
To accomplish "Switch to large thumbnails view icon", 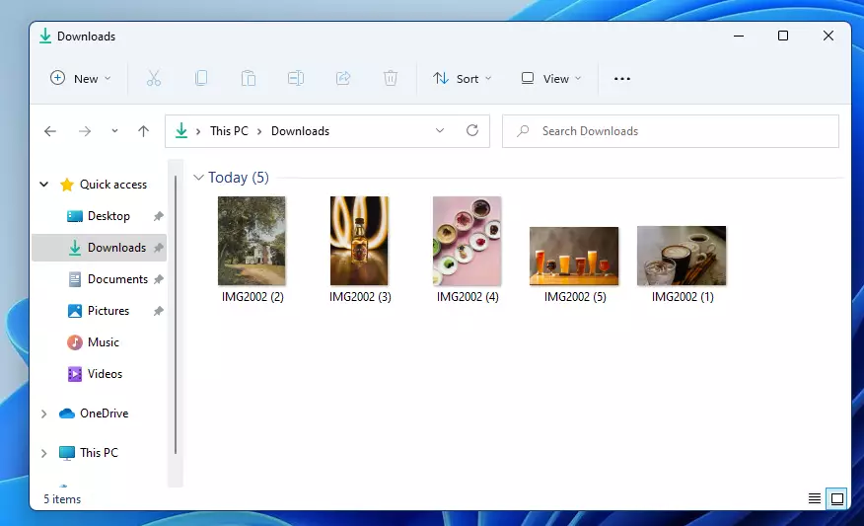I will 837,499.
